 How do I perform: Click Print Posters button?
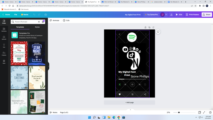pyautogui.click(x=192, y=14)
